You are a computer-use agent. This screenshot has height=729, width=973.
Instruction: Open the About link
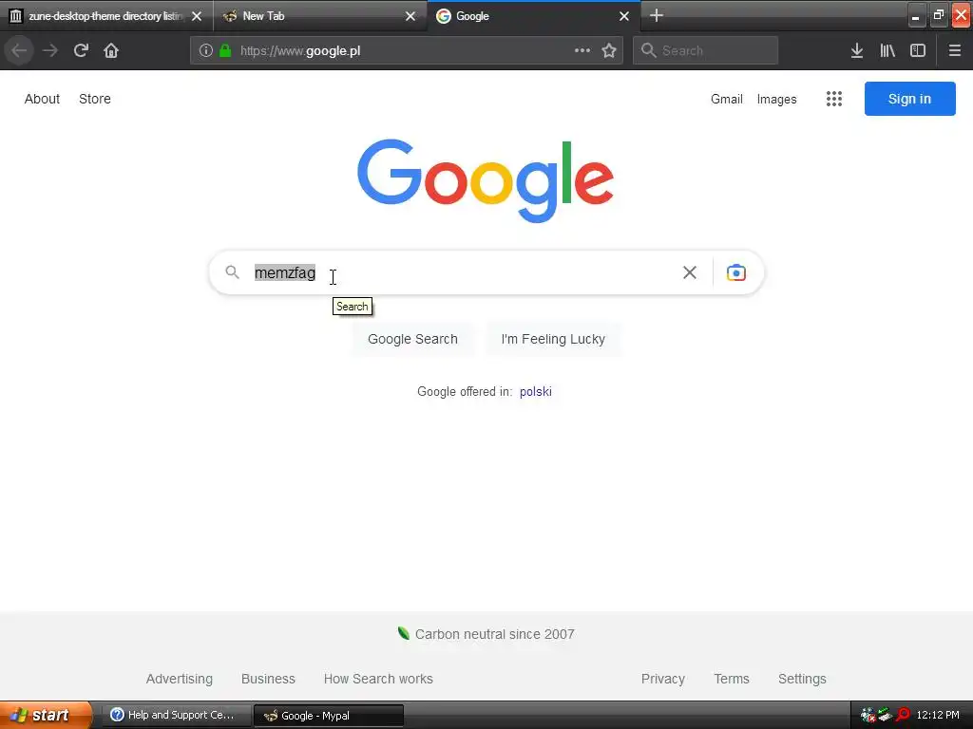42,99
